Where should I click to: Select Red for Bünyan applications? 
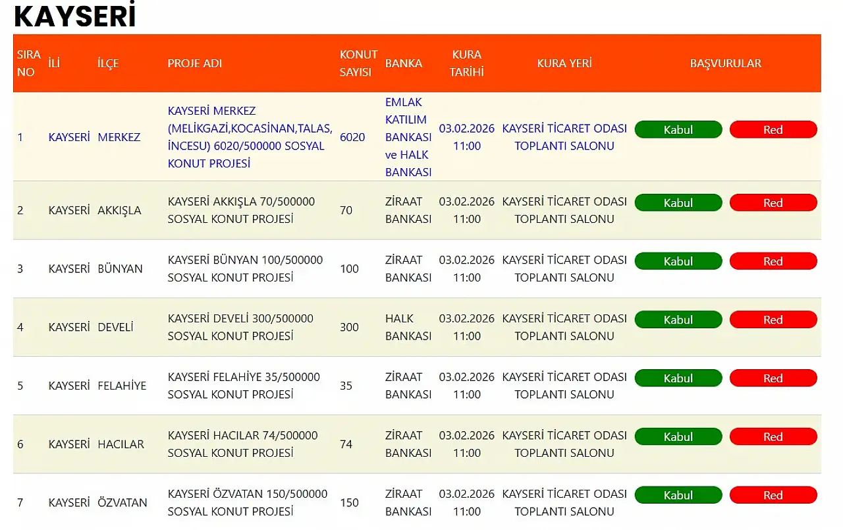[773, 261]
